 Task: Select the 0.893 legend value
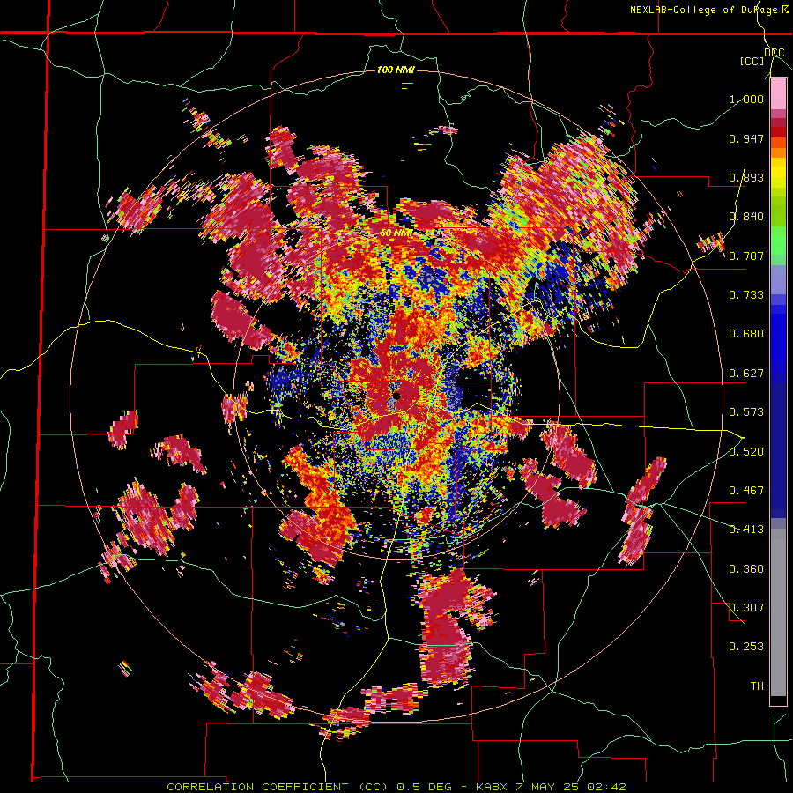[x=746, y=177]
